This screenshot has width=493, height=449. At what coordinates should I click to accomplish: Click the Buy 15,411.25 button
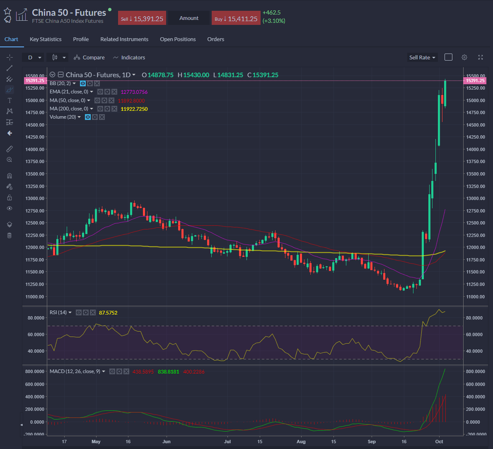click(236, 18)
